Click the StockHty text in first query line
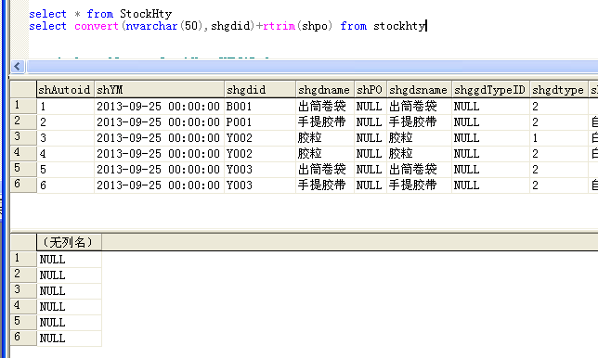Viewport: 598px width, 358px height. [x=146, y=14]
